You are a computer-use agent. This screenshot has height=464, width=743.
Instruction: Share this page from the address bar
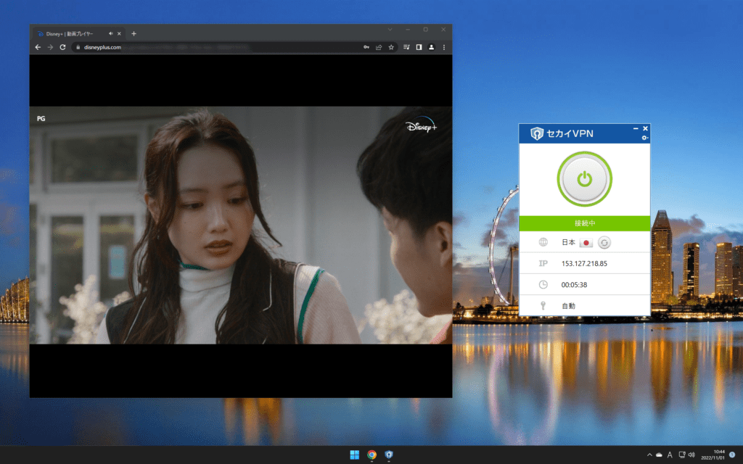(x=379, y=47)
